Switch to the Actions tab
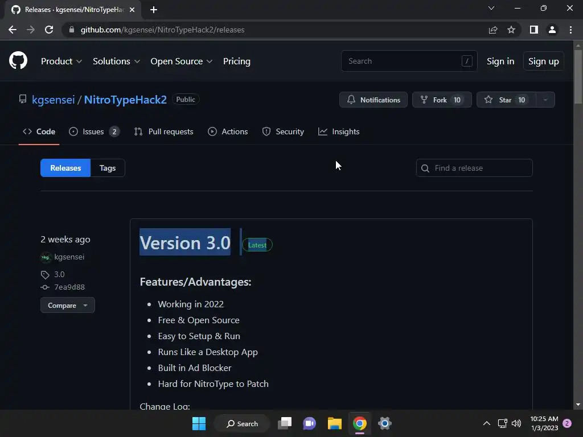This screenshot has width=583, height=437. [x=228, y=131]
